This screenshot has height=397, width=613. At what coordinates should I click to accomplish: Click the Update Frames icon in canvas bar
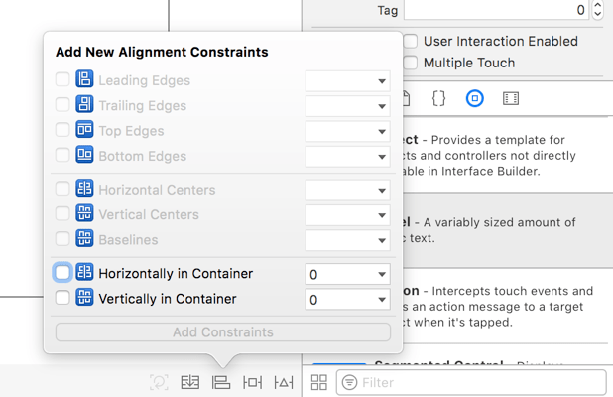tap(159, 382)
